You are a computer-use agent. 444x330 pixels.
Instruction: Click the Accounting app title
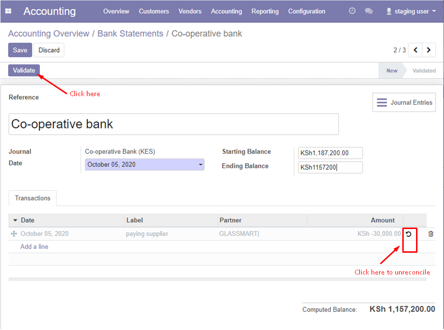pos(50,11)
